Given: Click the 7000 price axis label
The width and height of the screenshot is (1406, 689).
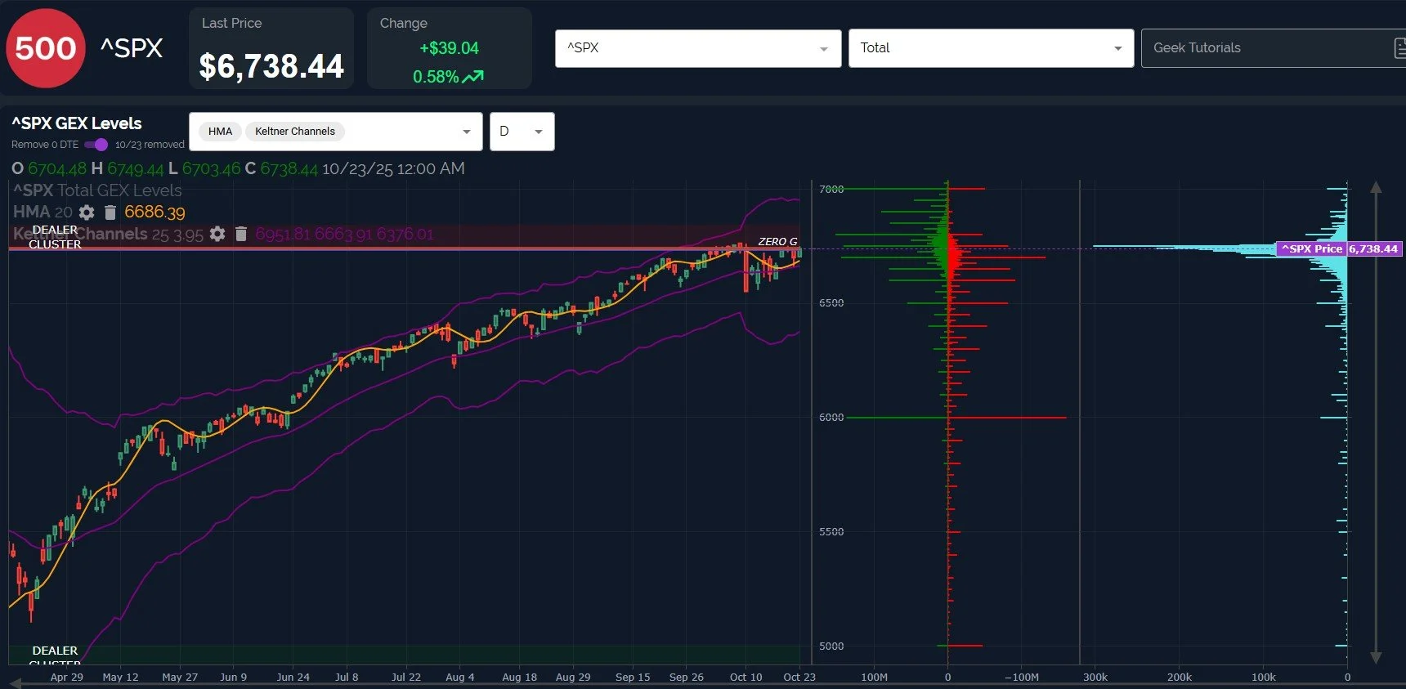Looking at the screenshot, I should 831,189.
